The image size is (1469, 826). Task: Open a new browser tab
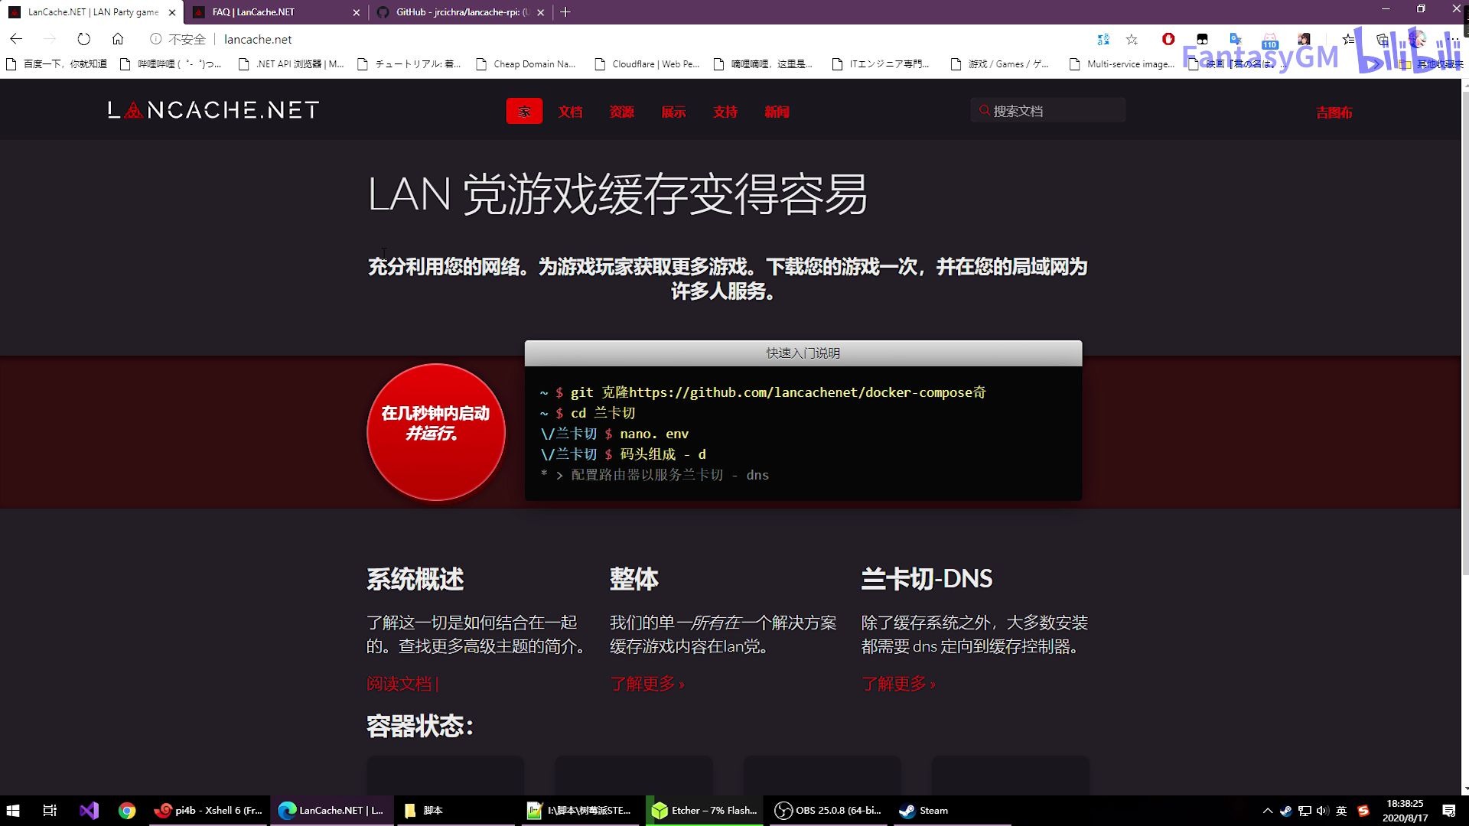(x=565, y=12)
